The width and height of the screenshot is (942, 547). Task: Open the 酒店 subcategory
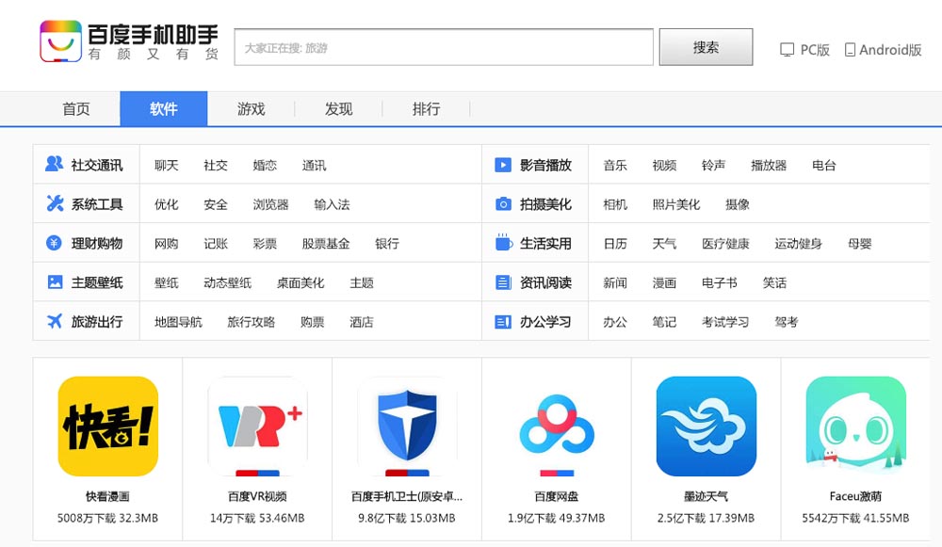(362, 322)
